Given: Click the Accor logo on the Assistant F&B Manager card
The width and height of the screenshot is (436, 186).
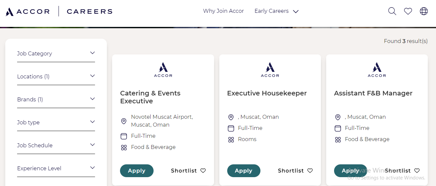Looking at the screenshot, I should [377, 70].
